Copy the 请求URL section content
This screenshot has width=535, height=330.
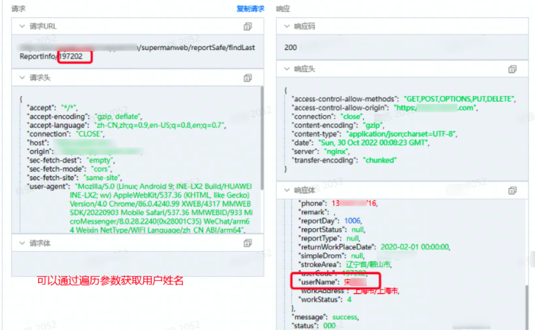click(248, 26)
